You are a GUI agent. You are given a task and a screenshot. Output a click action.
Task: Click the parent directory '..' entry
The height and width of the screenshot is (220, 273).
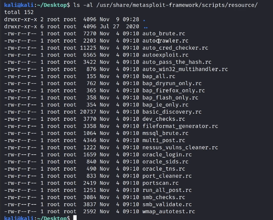[145, 27]
